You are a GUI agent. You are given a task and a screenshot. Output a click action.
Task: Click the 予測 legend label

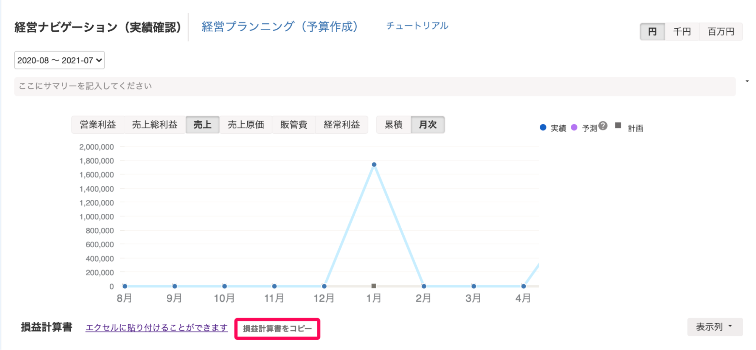(590, 128)
